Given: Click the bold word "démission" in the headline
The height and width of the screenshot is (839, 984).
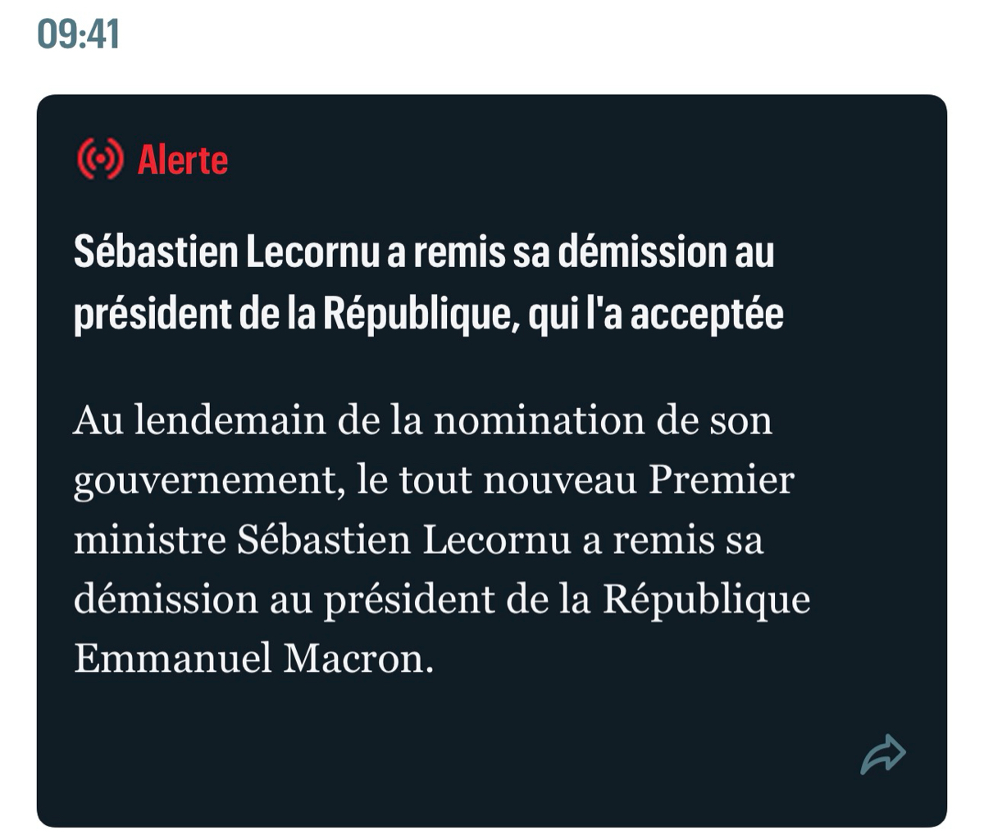Looking at the screenshot, I should (x=640, y=252).
